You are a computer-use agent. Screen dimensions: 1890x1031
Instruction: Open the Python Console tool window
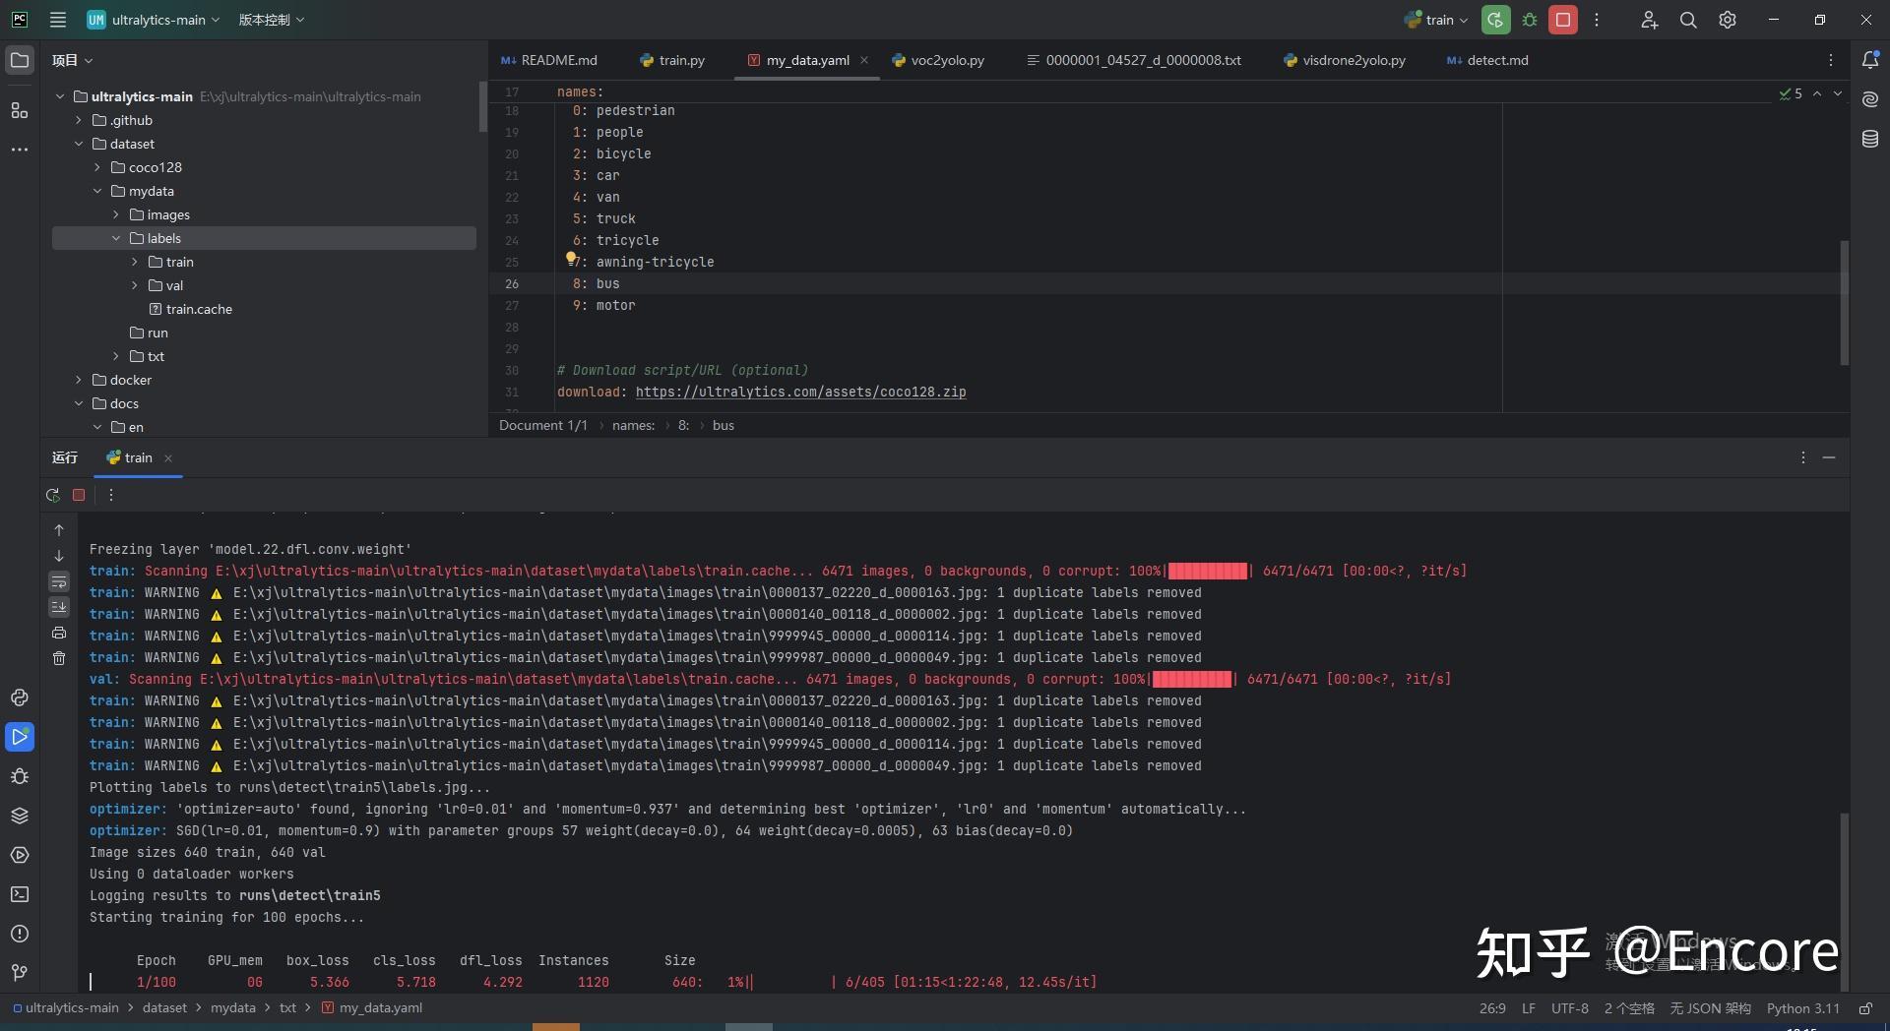[20, 697]
